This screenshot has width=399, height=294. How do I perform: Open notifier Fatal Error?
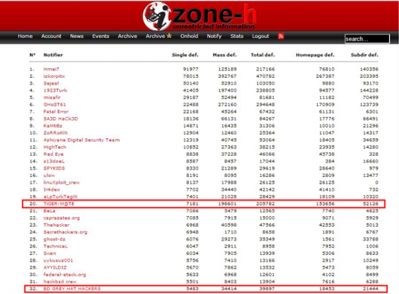coord(56,112)
